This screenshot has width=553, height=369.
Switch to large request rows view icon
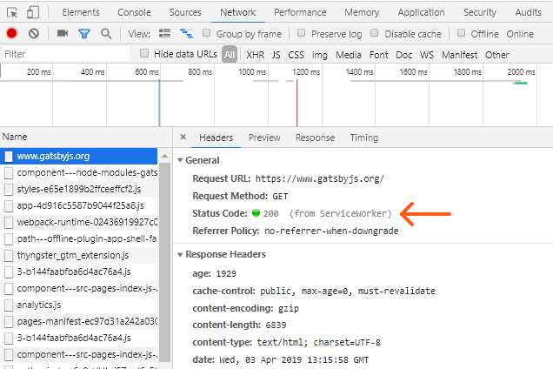[165, 33]
